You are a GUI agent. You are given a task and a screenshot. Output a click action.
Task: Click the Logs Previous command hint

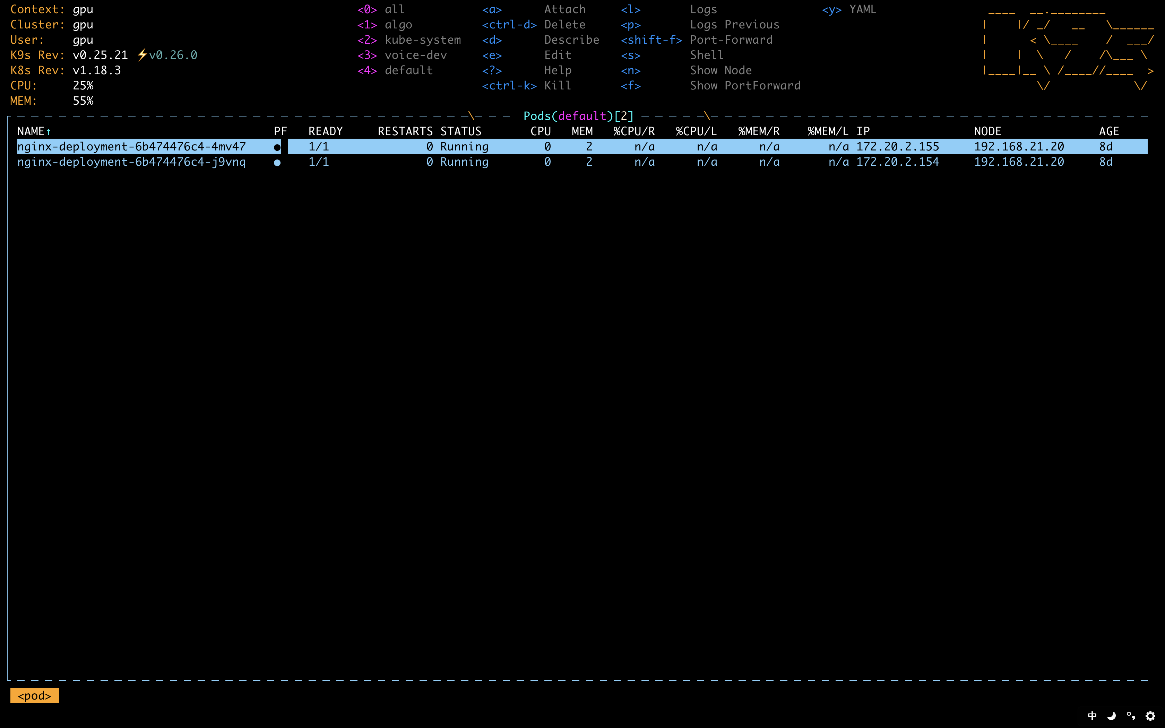[x=734, y=25]
